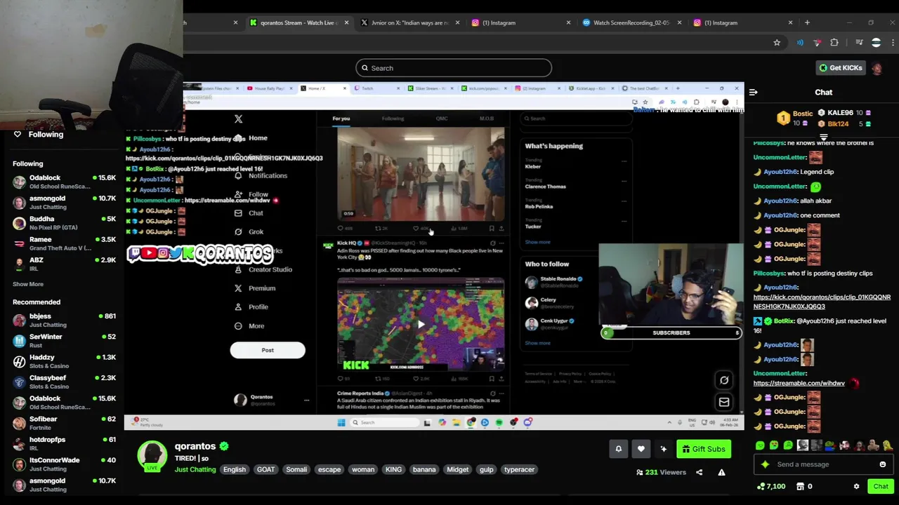Open the user profile avatar near Get KICKs
Image resolution: width=899 pixels, height=505 pixels.
point(877,68)
